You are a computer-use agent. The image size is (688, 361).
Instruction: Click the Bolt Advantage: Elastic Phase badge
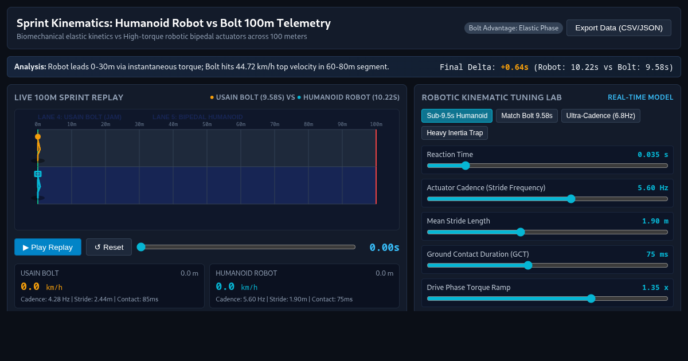(514, 28)
